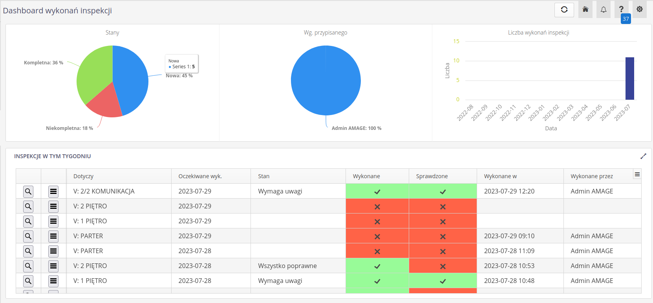The height and width of the screenshot is (303, 653).
Task: Click Admin AMAGE: 100 % label
Action: pyautogui.click(x=357, y=128)
